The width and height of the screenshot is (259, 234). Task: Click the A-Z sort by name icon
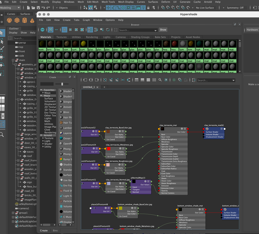click(x=90, y=30)
